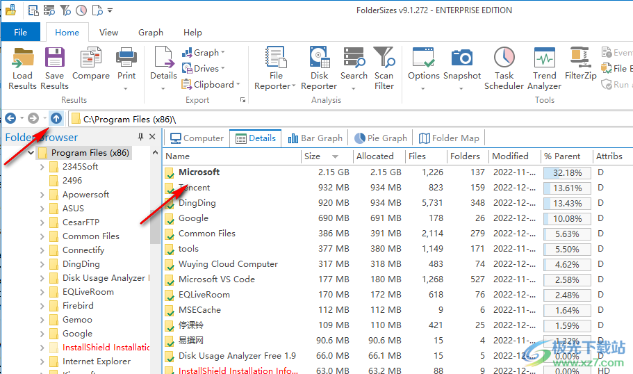Viewport: 633px width, 374px height.
Task: Expand the CesarFTP tree folder
Action: (x=42, y=222)
